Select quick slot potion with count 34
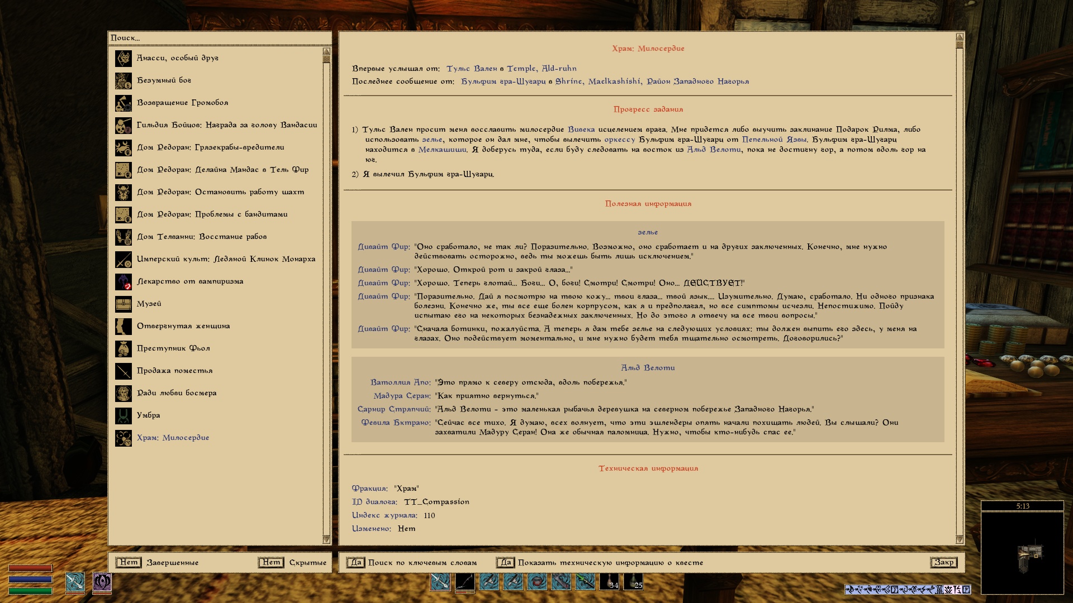This screenshot has height=603, width=1073. pos(609,582)
